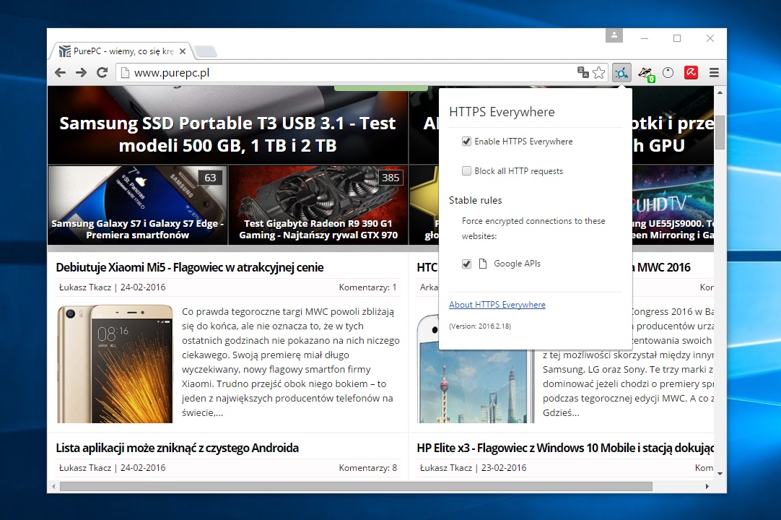
Task: Open the Debiutuje Xiaomi Mi5 article
Action: point(189,267)
